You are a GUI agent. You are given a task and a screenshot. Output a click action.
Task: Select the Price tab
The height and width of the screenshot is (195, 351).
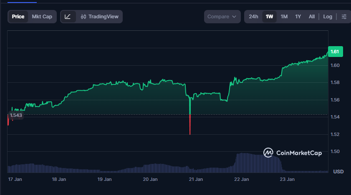pos(18,17)
